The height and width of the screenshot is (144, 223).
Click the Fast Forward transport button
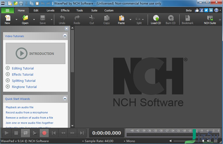[x=72, y=133]
